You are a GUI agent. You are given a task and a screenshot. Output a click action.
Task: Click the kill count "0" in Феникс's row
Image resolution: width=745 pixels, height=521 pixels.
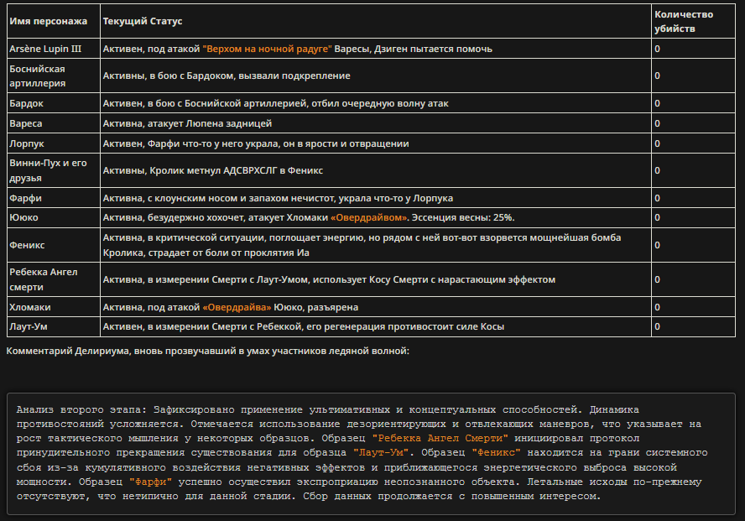657,245
